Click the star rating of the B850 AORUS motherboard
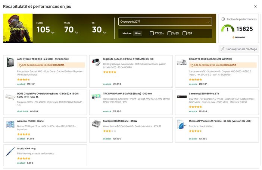Image resolution: width=262 pixels, height=170 pixels. coord(196,80)
